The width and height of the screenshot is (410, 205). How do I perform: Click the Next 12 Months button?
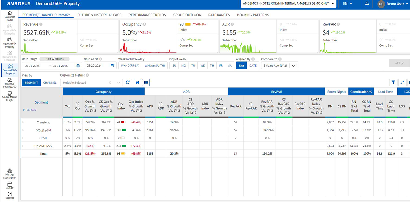tap(55, 59)
